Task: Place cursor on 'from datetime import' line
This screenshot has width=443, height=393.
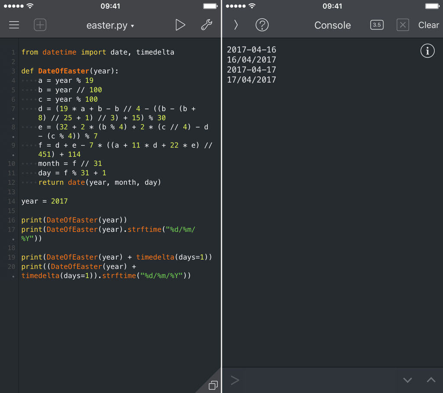Action: click(98, 52)
